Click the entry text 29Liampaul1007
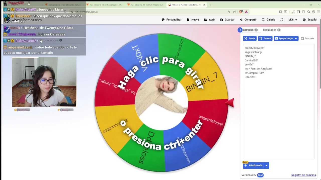 pyautogui.click(x=254, y=73)
